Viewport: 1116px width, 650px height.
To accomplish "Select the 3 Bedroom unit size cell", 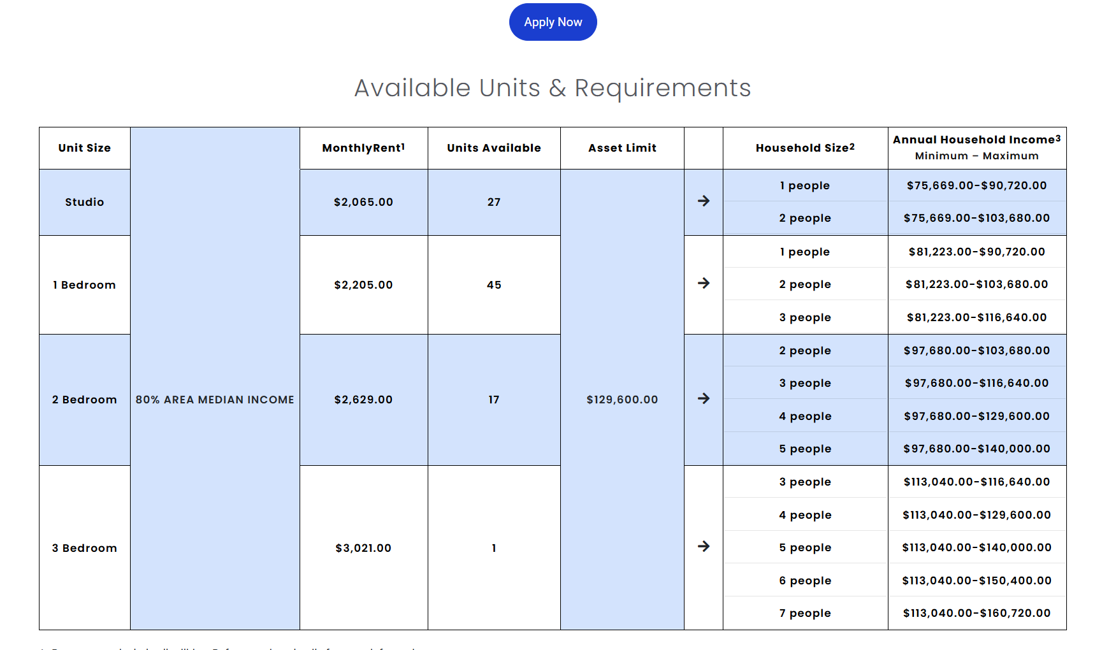I will point(85,548).
